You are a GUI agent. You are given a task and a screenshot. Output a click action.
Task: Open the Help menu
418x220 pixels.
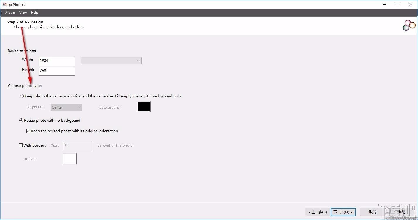click(x=35, y=13)
